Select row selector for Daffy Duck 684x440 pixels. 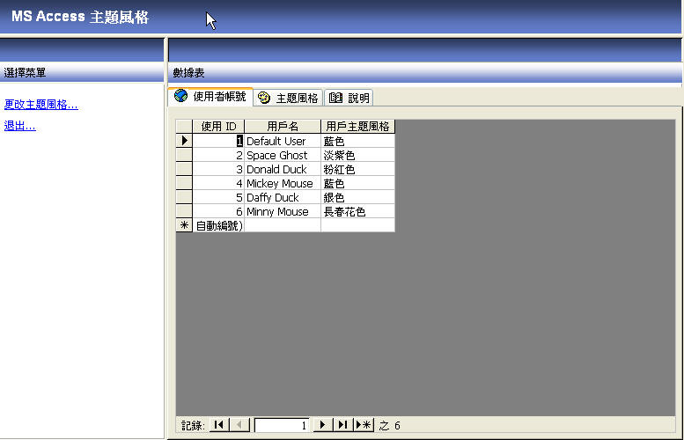point(184,197)
